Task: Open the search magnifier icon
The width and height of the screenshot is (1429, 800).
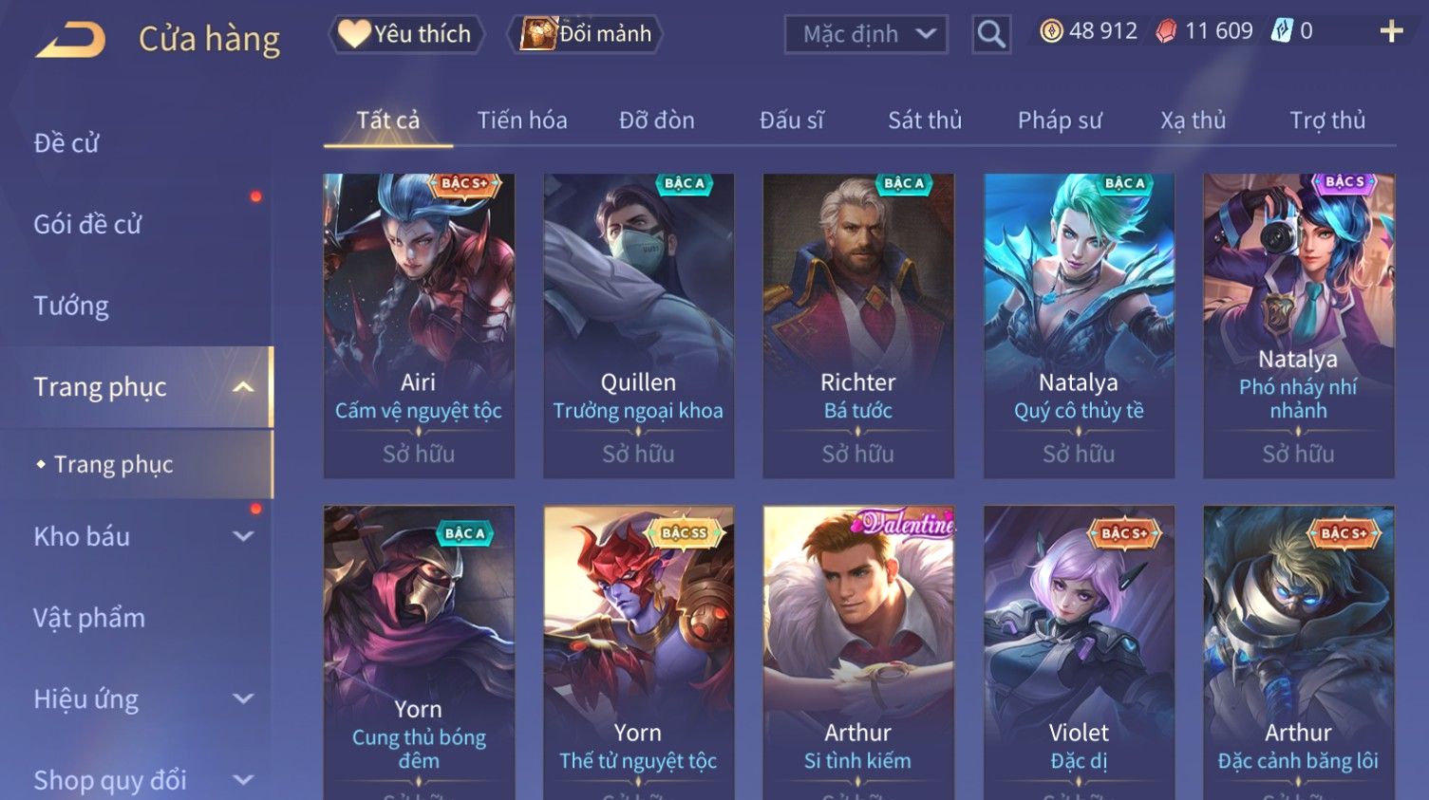Action: point(991,34)
